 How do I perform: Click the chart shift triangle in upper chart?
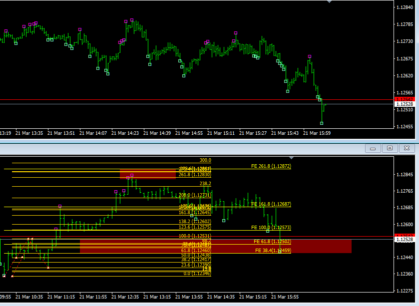[x=329, y=2]
